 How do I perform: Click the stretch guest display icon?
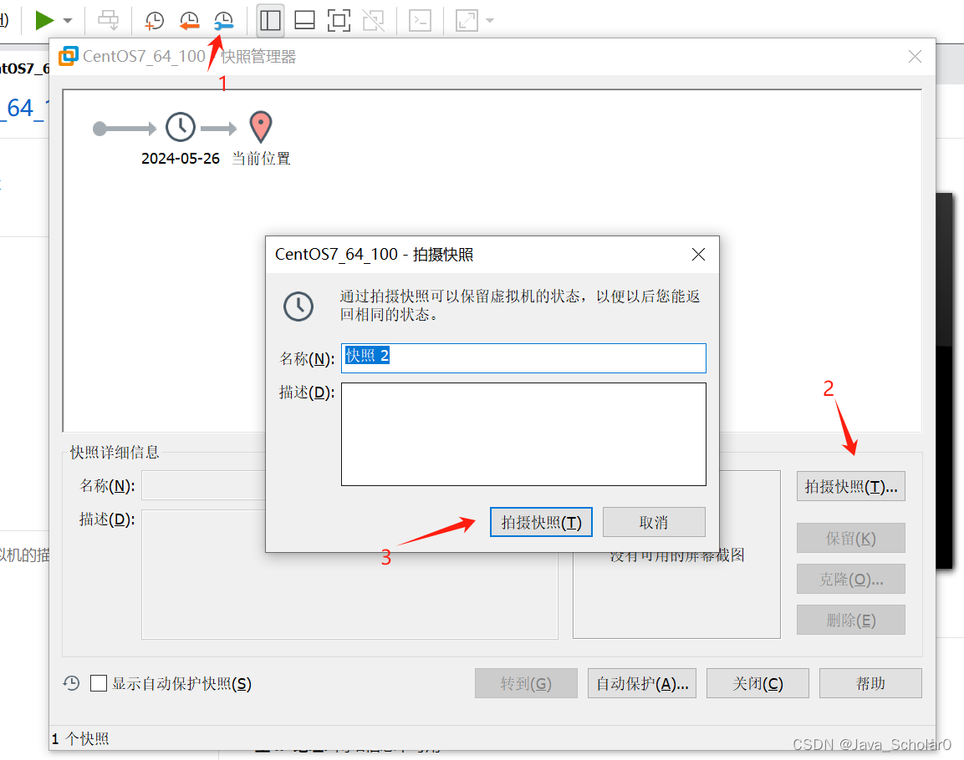(467, 20)
